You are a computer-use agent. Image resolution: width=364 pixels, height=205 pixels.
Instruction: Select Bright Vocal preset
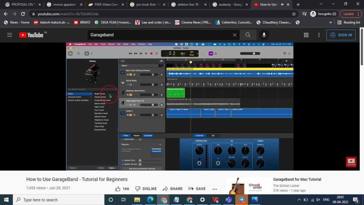point(100,94)
